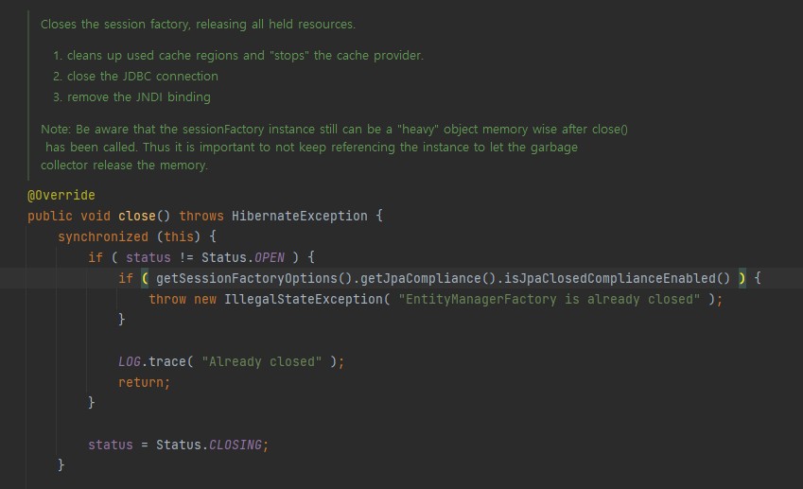The width and height of the screenshot is (803, 489).
Task: Click the highlighted opening parenthesis after inner if
Action: (145, 278)
